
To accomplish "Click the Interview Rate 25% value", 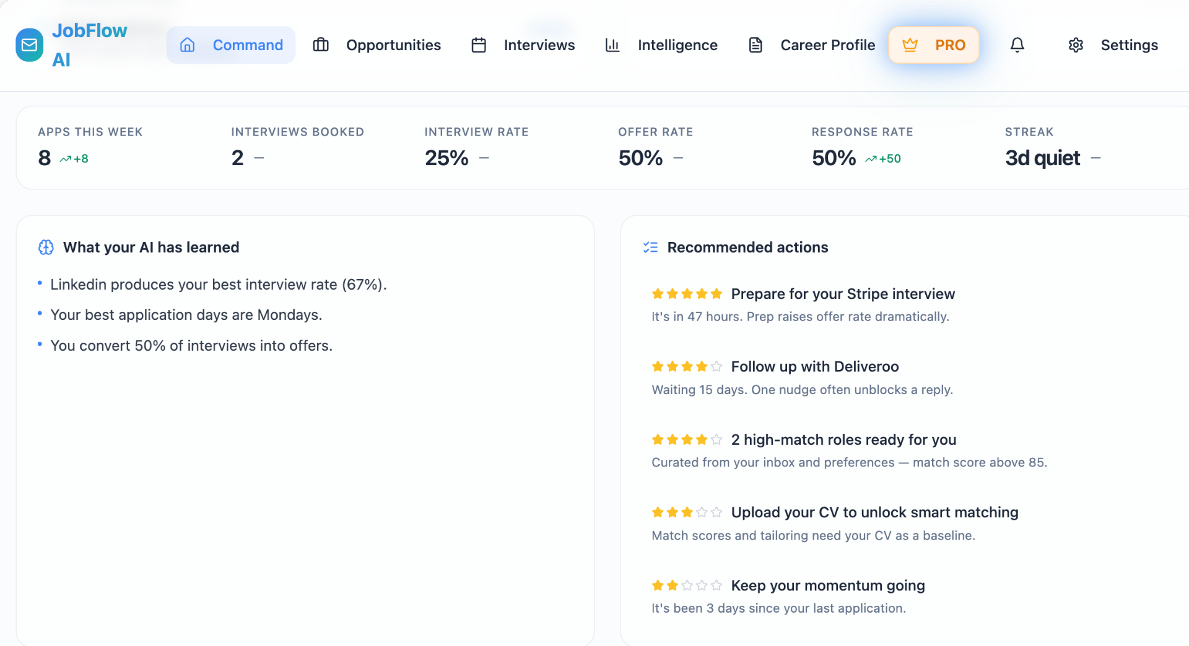I will [446, 158].
